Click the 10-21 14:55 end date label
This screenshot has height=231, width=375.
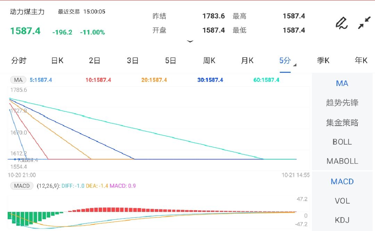[x=295, y=175]
